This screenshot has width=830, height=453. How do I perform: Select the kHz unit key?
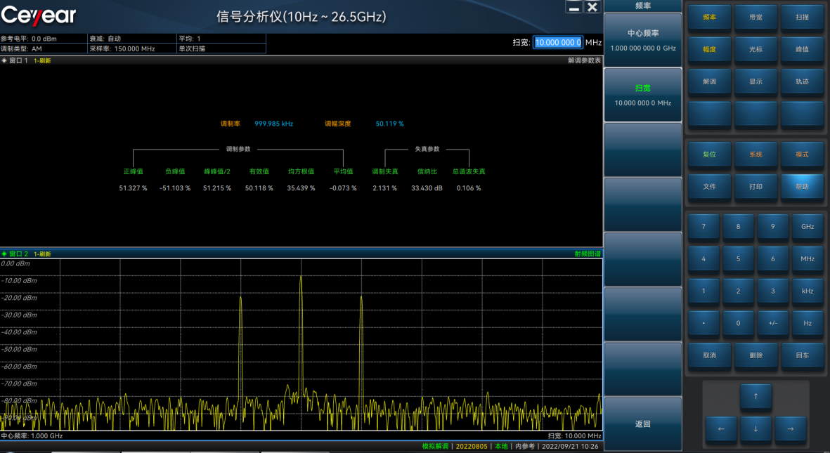[x=807, y=291]
